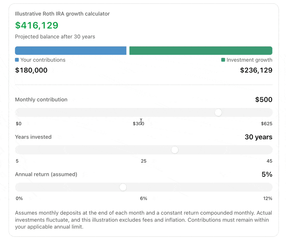The width and height of the screenshot is (286, 242).
Task: Click the Illustrative Roth IRA growth calculator title
Action: pos(62,14)
